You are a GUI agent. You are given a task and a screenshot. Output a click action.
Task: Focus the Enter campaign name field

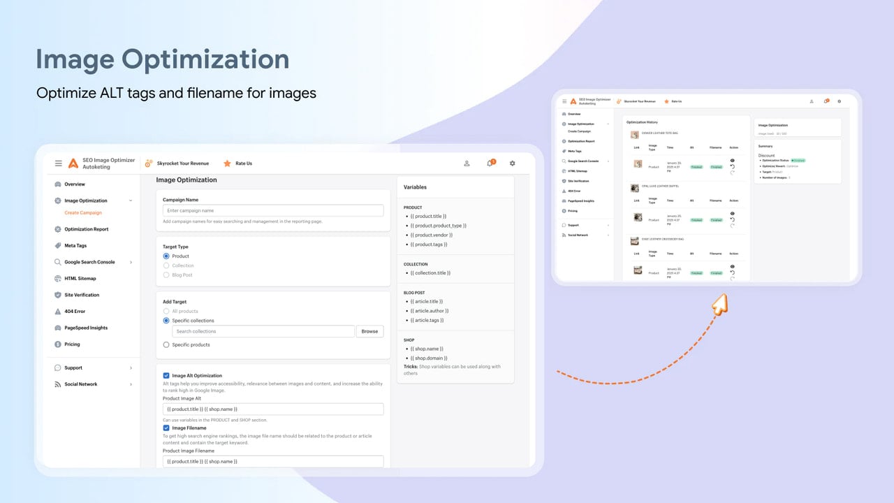point(273,210)
